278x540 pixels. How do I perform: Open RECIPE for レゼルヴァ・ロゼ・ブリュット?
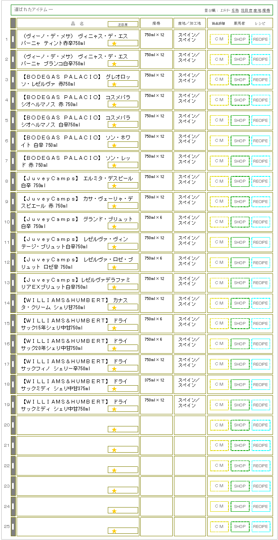pyautogui.click(x=261, y=263)
